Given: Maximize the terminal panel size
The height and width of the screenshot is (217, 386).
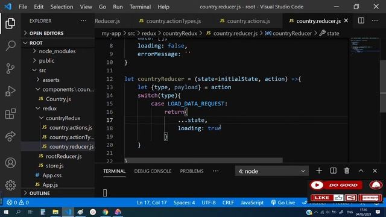Looking at the screenshot, I should pyautogui.click(x=361, y=171).
